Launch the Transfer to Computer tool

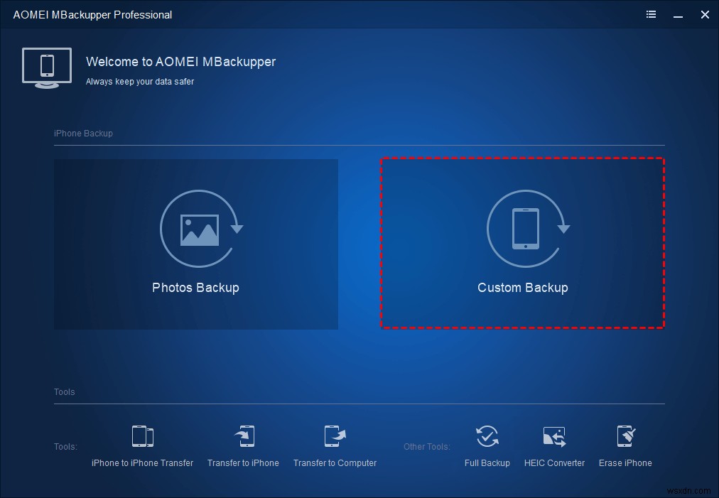point(335,446)
